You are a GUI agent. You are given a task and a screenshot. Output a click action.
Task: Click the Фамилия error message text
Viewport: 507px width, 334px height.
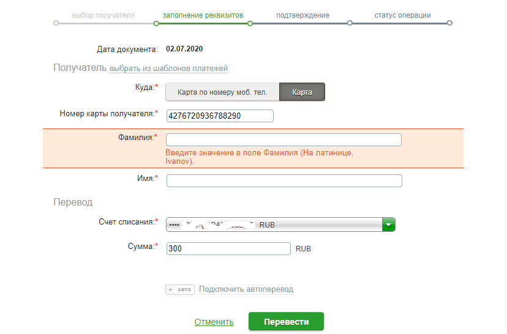click(x=259, y=157)
